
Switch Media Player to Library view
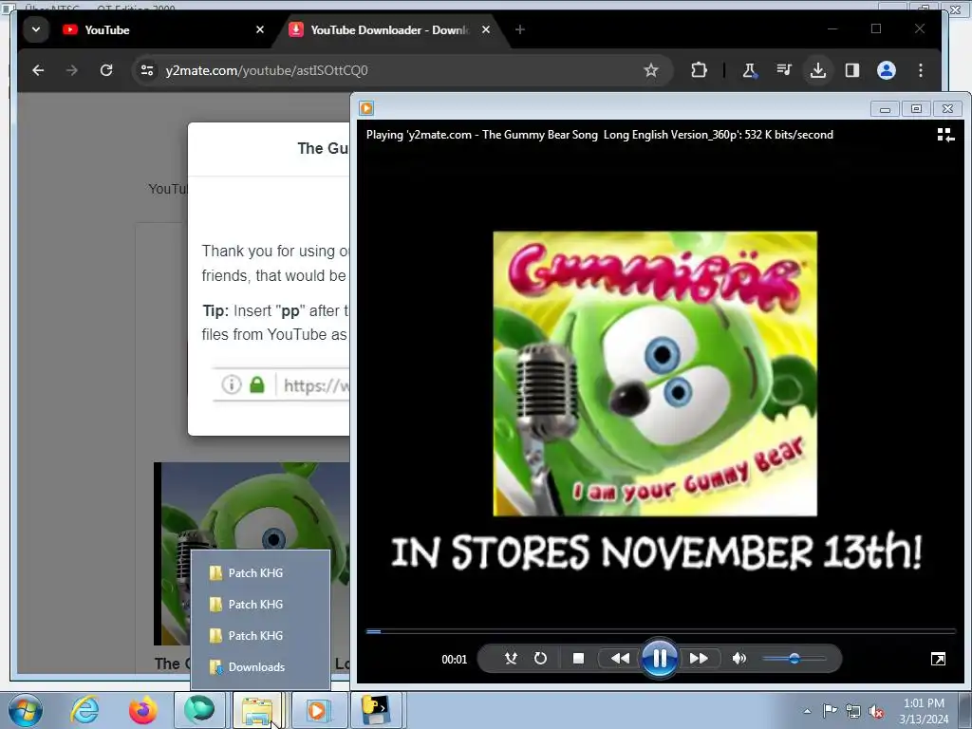(945, 135)
